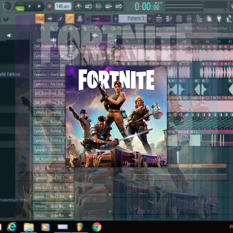Viewport: 233px width, 233px height.
Task: Open the Channel rack view icon
Action: [x=179, y=19]
